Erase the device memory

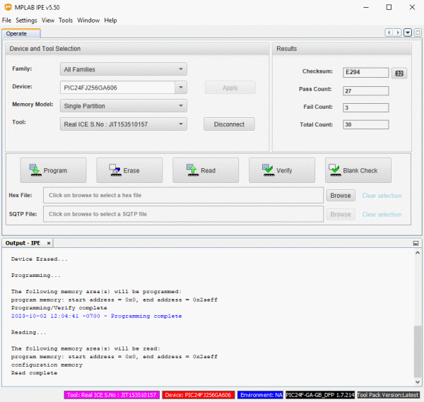(129, 170)
